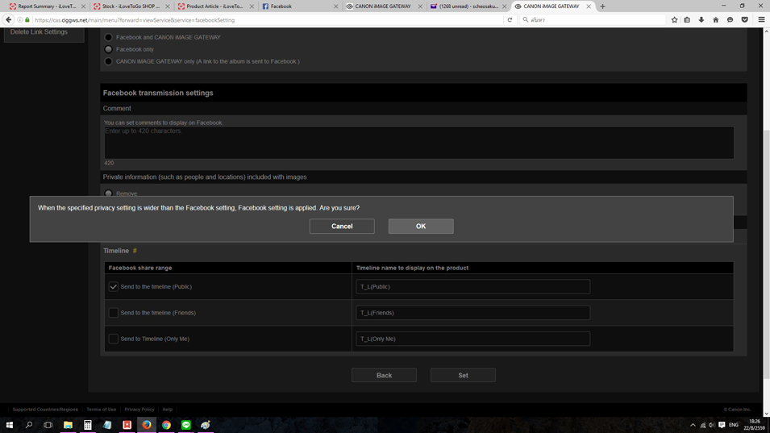The height and width of the screenshot is (433, 770).
Task: Confirm the dialog with OK
Action: 421,227
